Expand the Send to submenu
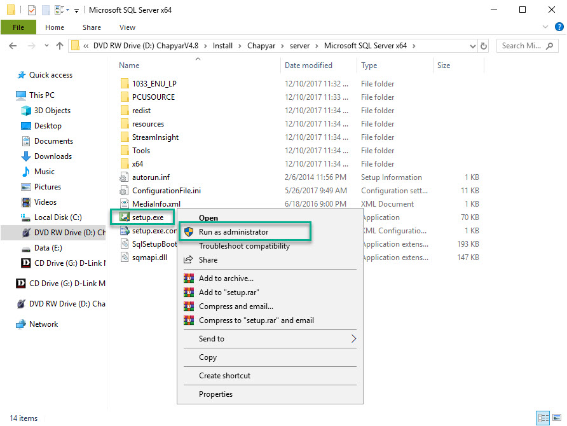 (x=270, y=339)
